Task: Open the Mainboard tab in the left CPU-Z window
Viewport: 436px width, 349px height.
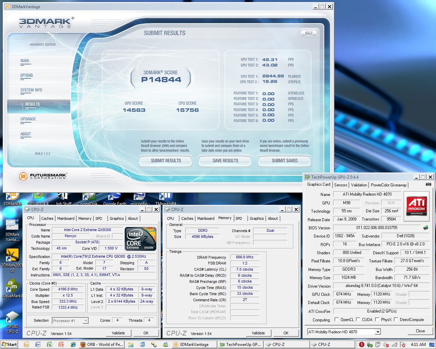Action: click(x=66, y=218)
